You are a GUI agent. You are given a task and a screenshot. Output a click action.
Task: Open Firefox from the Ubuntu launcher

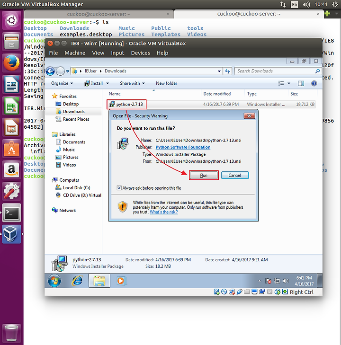point(11,63)
